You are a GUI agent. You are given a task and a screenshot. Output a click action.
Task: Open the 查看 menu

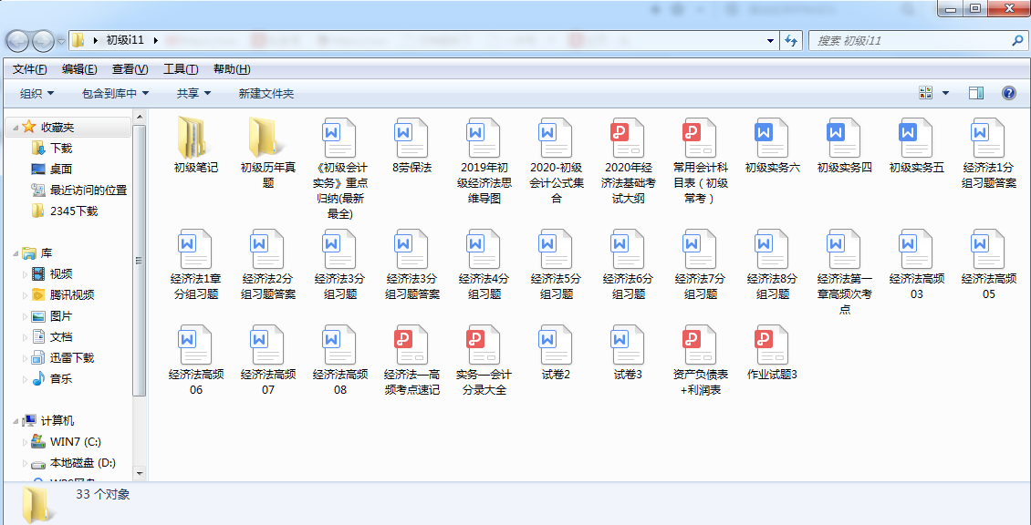129,68
